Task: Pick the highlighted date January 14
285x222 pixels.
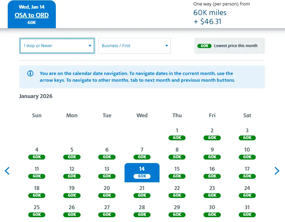Action: pos(142,173)
